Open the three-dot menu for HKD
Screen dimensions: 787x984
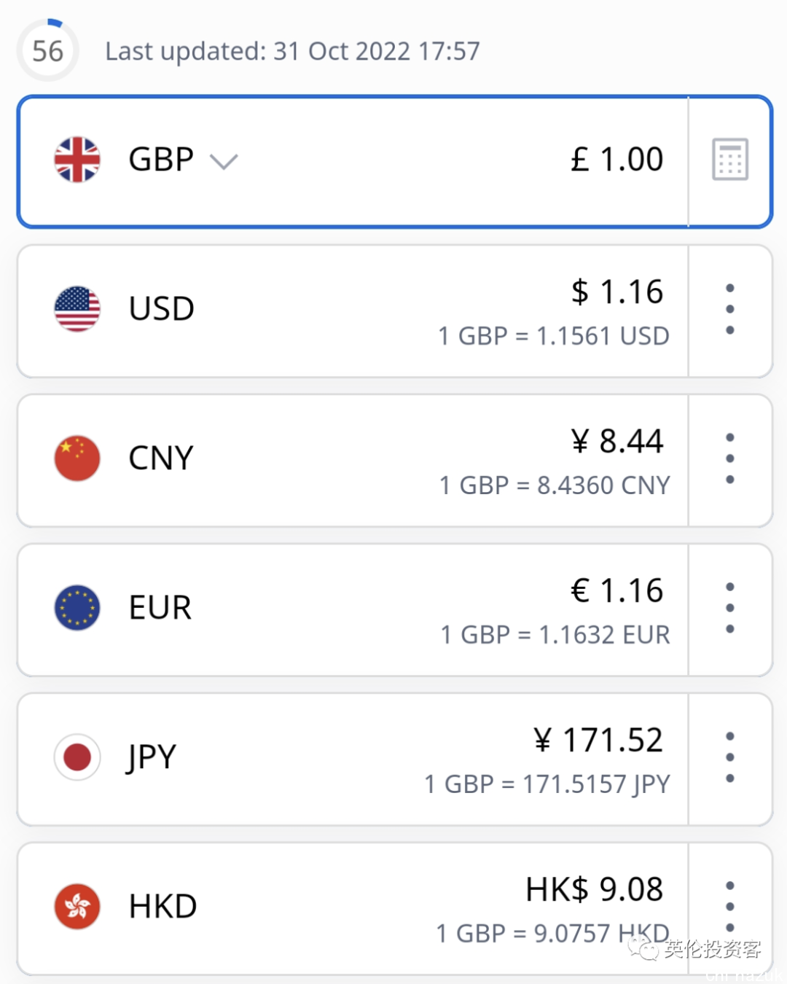(729, 907)
